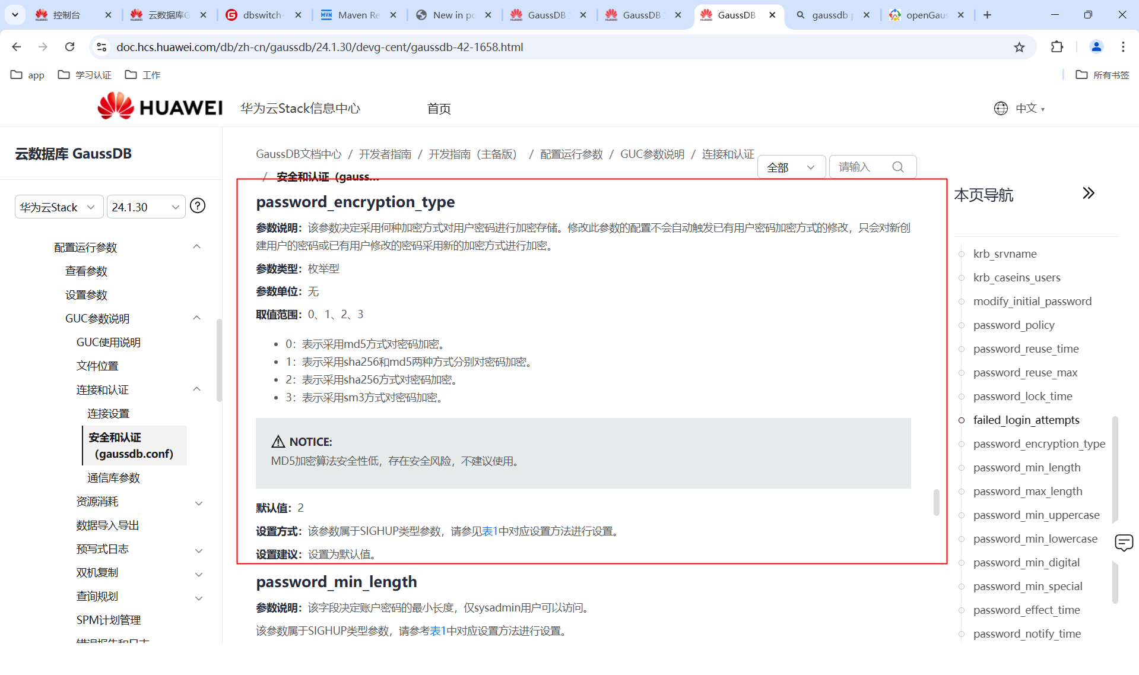Click the GaussDB文档中心 breadcrumb link
This screenshot has width=1139, height=675.
tap(299, 154)
